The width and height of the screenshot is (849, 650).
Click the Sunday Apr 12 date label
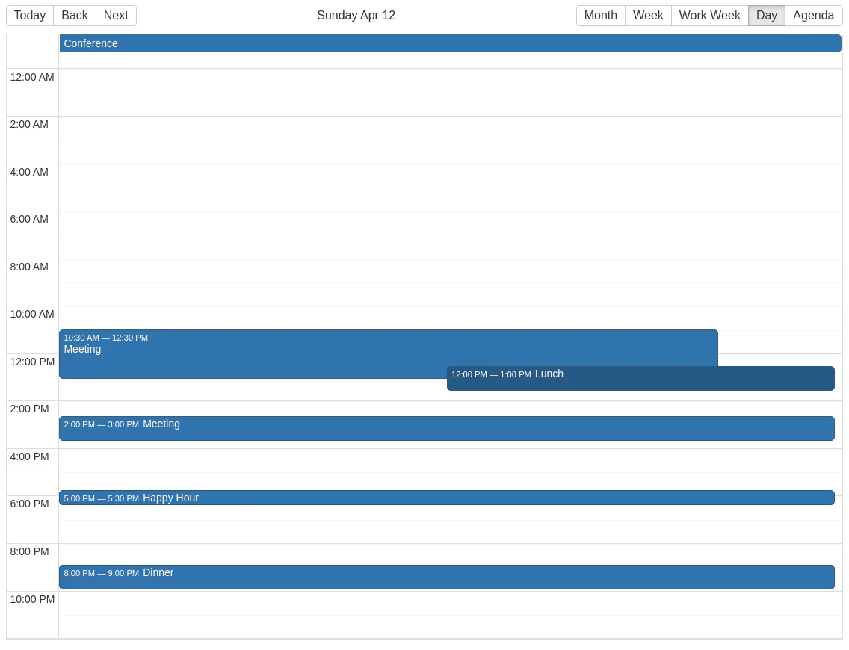tap(356, 15)
